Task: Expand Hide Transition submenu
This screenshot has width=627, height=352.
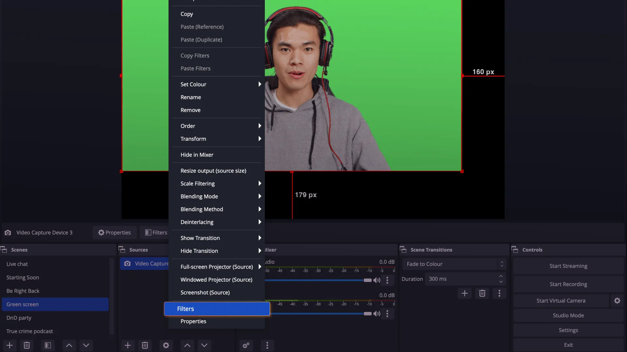Action: [217, 251]
